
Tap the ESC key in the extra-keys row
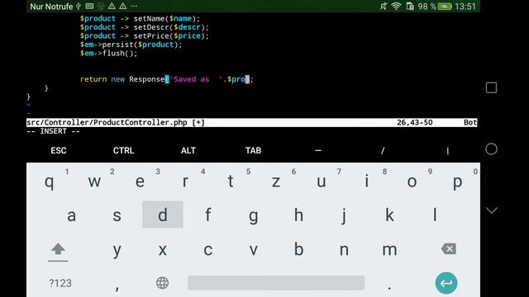59,150
